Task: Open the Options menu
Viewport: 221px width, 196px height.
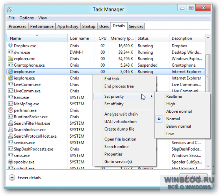Action: point(26,18)
